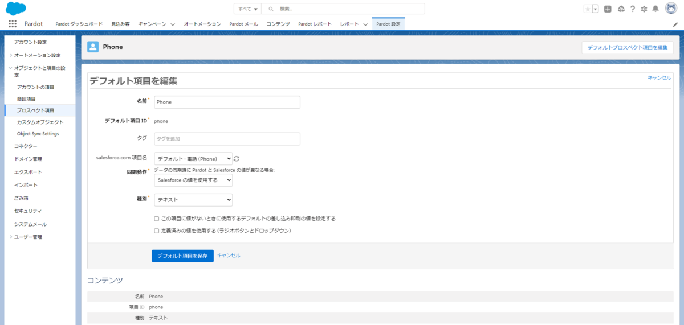The width and height of the screenshot is (684, 325).
Task: Open the App Launcher grid icon
Action: (x=13, y=24)
